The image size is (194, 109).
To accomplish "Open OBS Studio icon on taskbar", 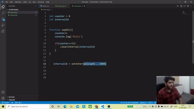I will pyautogui.click(x=109, y=106).
